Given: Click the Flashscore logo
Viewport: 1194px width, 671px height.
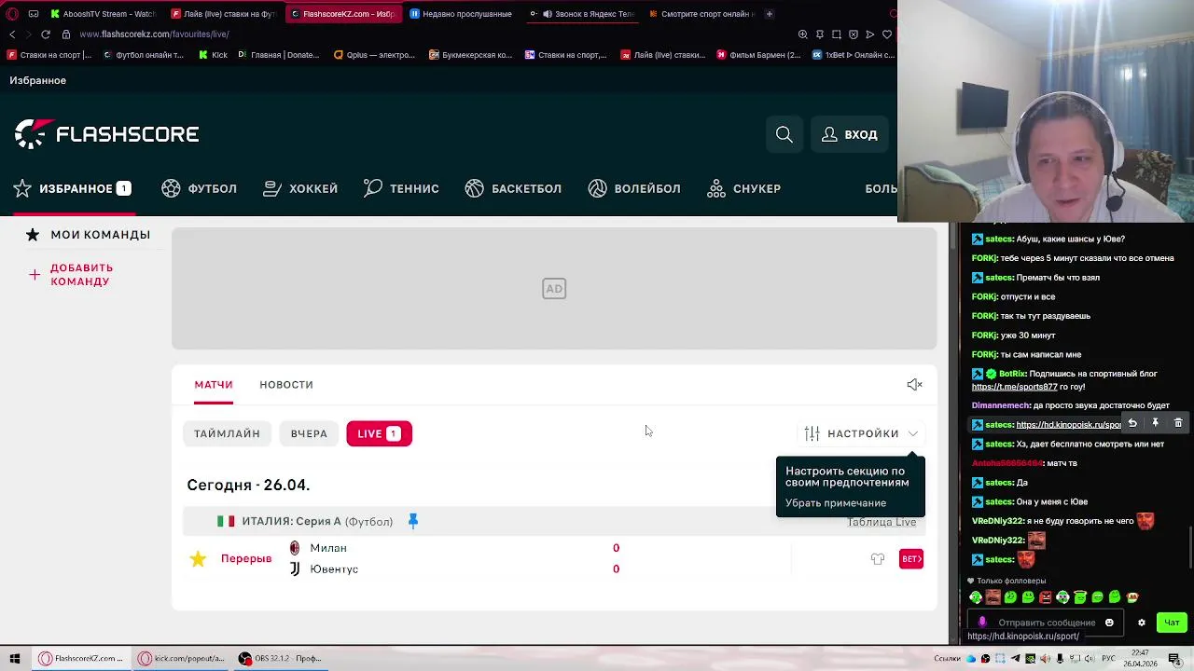Looking at the screenshot, I should 106,134.
